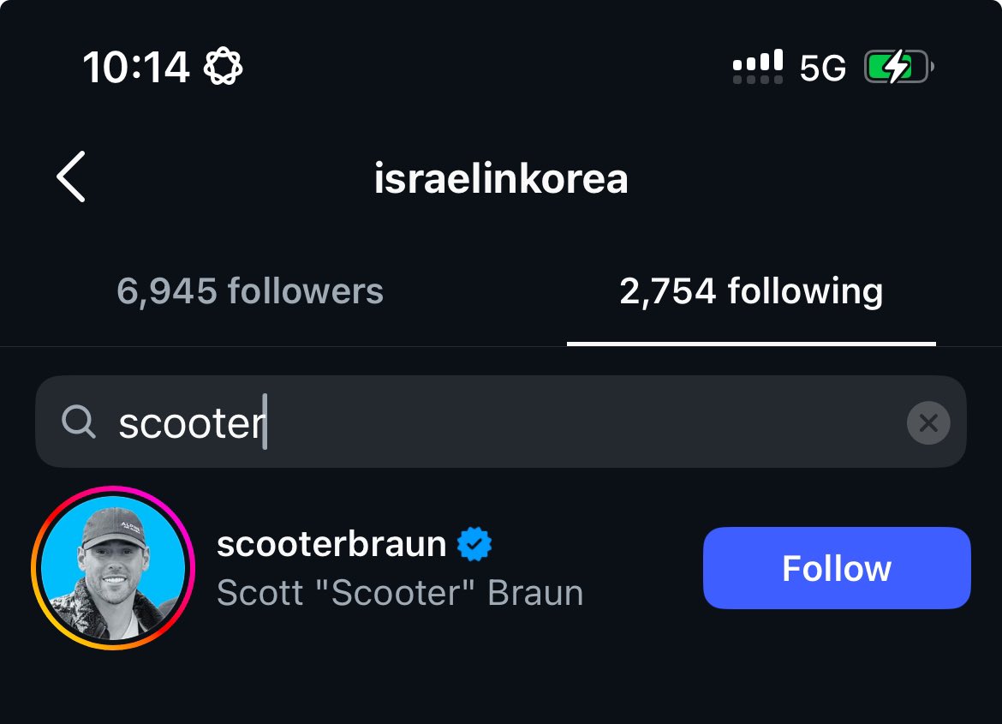
Task: Click the israelinkorea page title
Action: coord(501,178)
